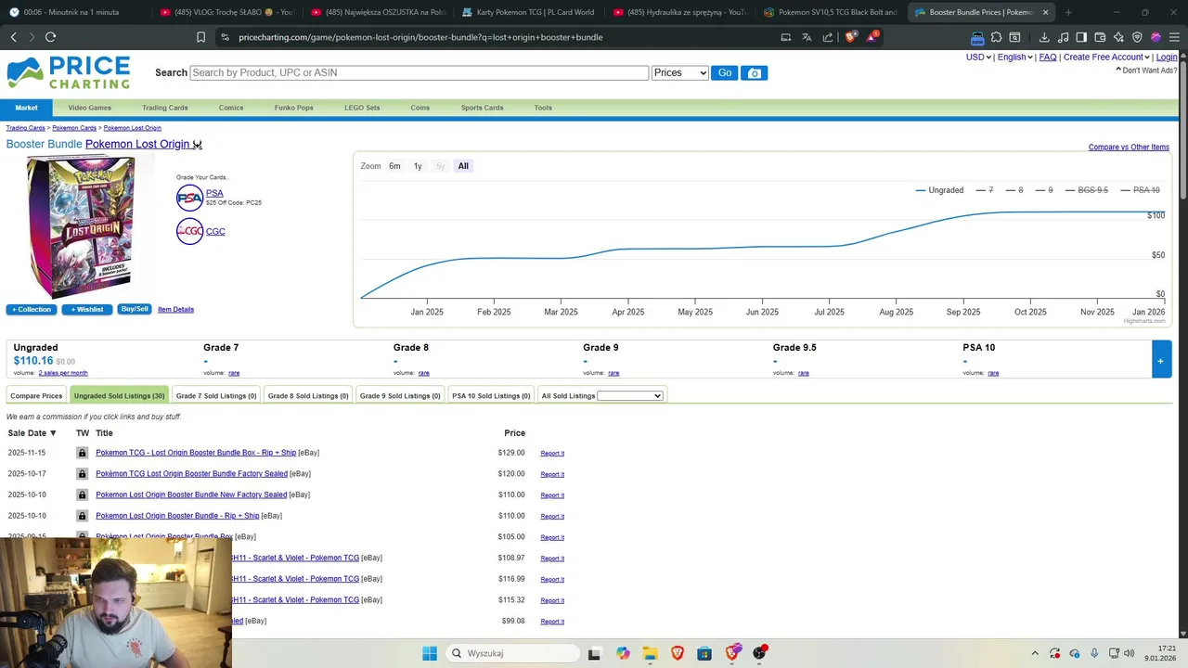
Task: Click the lock icon for the 2025-10-17 sale
Action: pos(82,474)
